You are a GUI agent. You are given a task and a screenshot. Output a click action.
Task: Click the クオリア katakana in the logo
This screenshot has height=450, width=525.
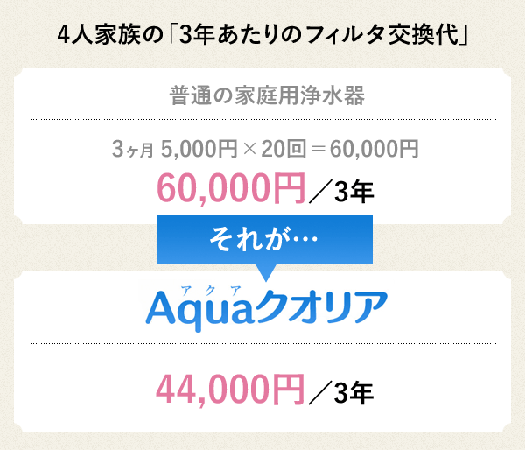322,307
